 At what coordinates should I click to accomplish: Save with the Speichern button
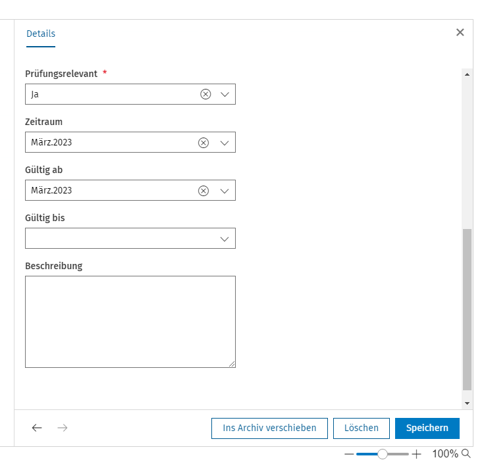(x=427, y=428)
